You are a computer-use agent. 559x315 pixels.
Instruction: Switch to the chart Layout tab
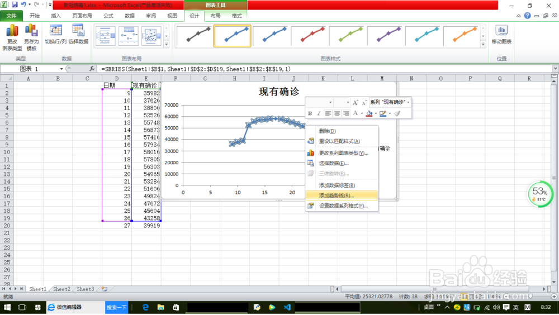pyautogui.click(x=215, y=16)
